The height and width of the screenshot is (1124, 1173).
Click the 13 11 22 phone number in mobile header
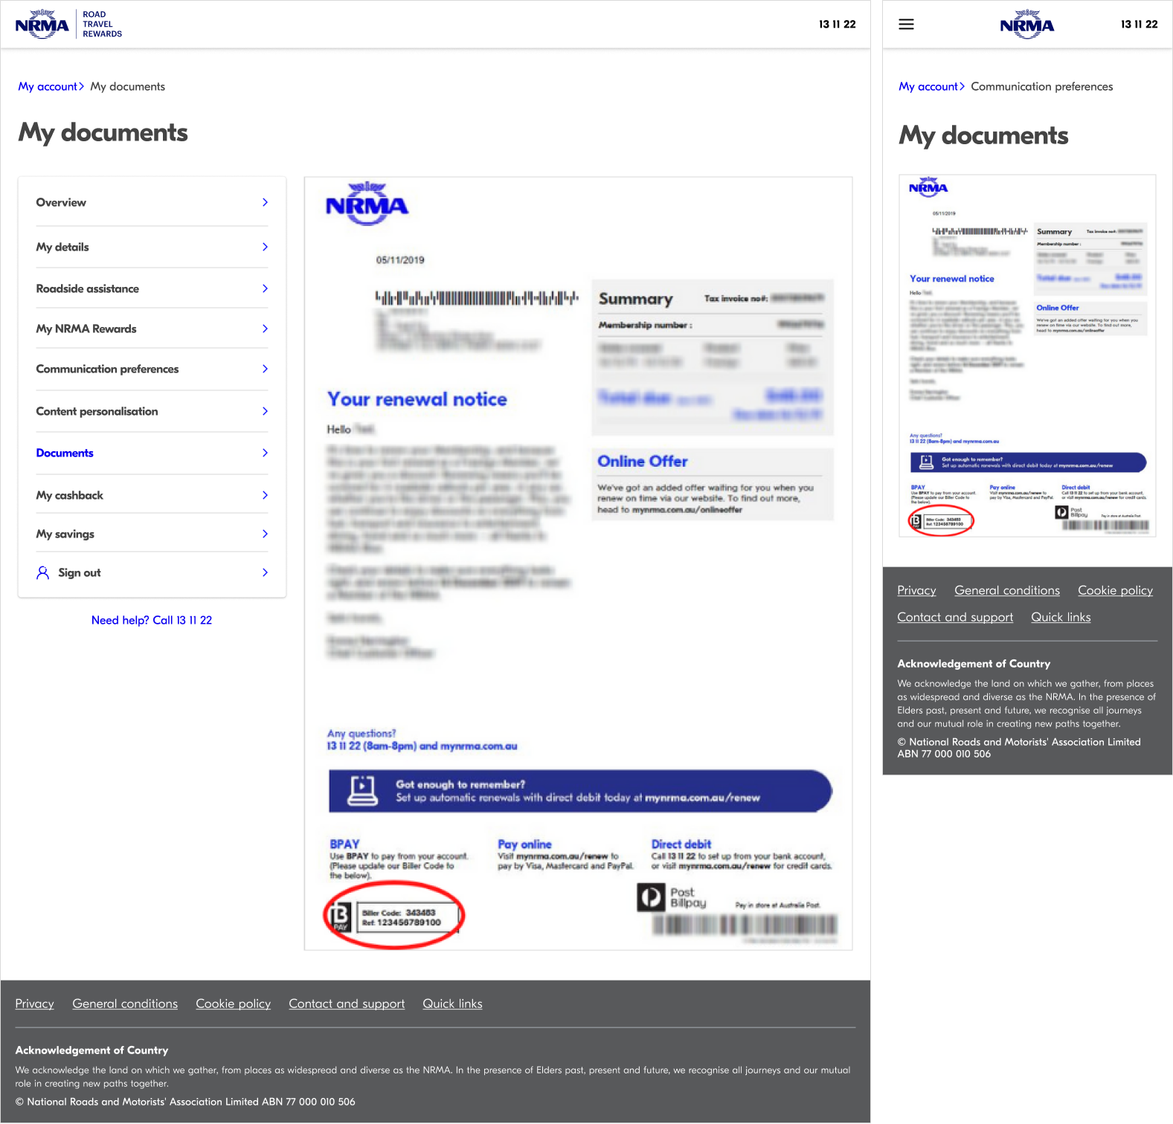click(1140, 25)
